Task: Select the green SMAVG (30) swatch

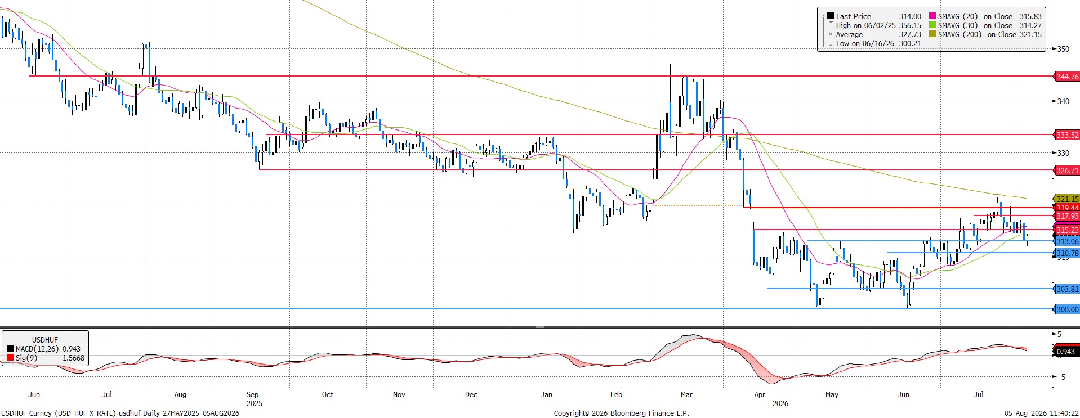Action: tap(932, 25)
